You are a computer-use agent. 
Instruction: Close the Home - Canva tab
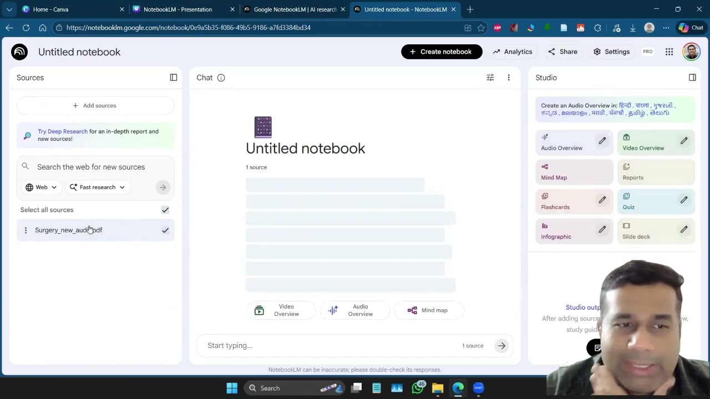click(122, 9)
